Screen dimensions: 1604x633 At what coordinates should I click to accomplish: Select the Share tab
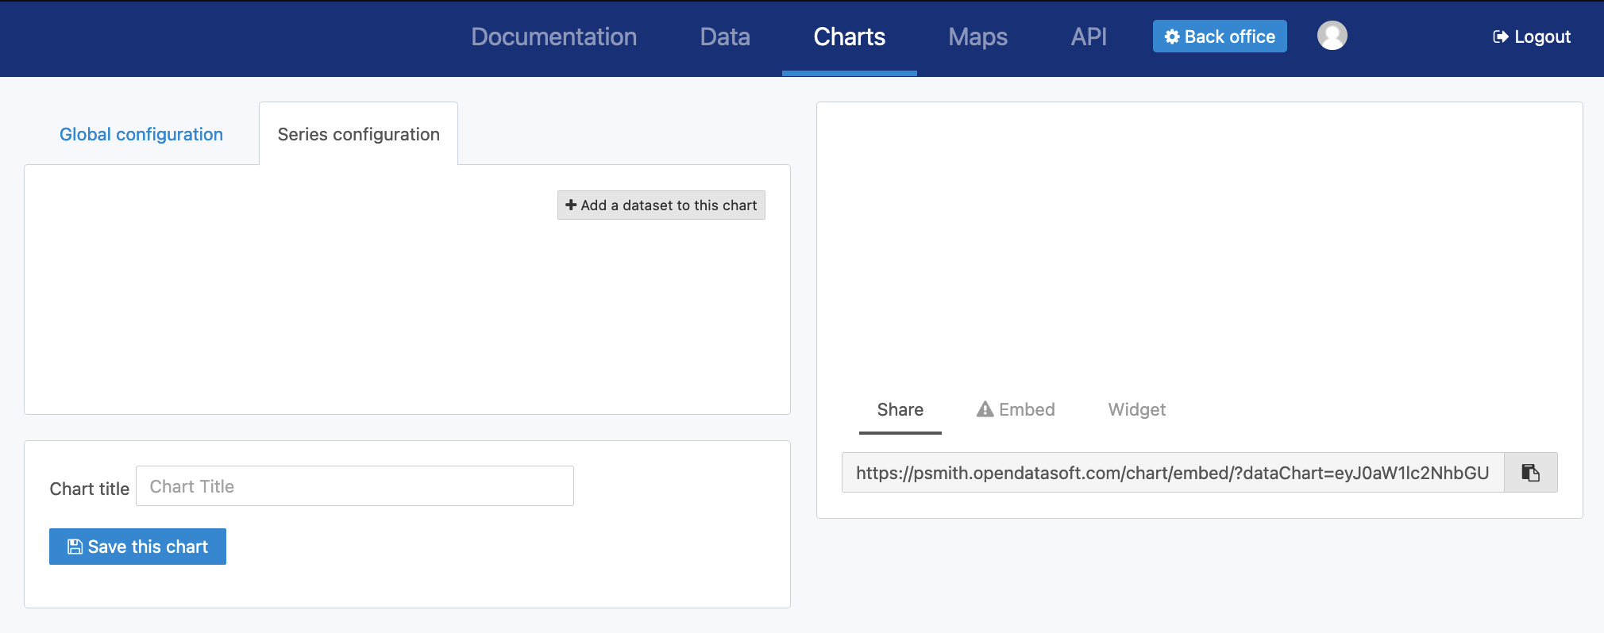[900, 409]
